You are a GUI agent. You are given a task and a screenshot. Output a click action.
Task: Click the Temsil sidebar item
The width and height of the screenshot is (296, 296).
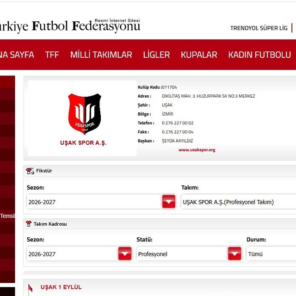[7, 216]
